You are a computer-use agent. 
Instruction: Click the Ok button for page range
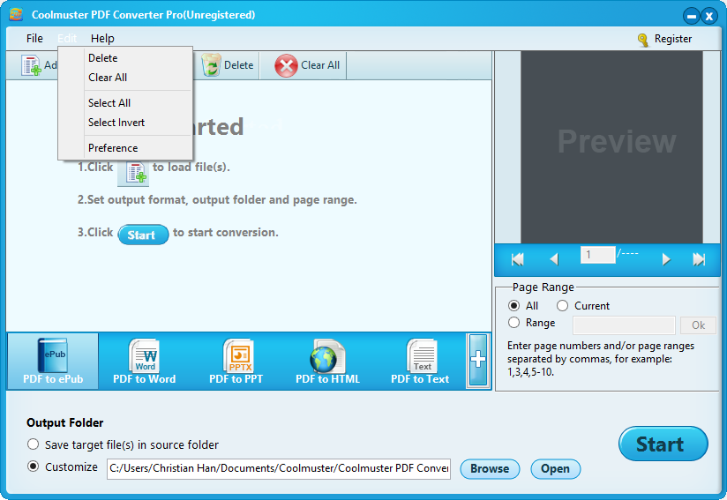coord(698,325)
